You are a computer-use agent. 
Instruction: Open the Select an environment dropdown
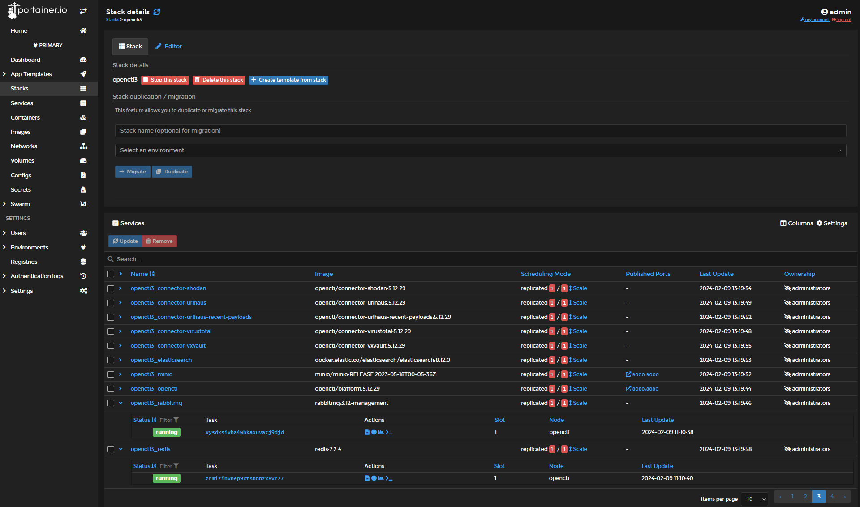click(480, 150)
